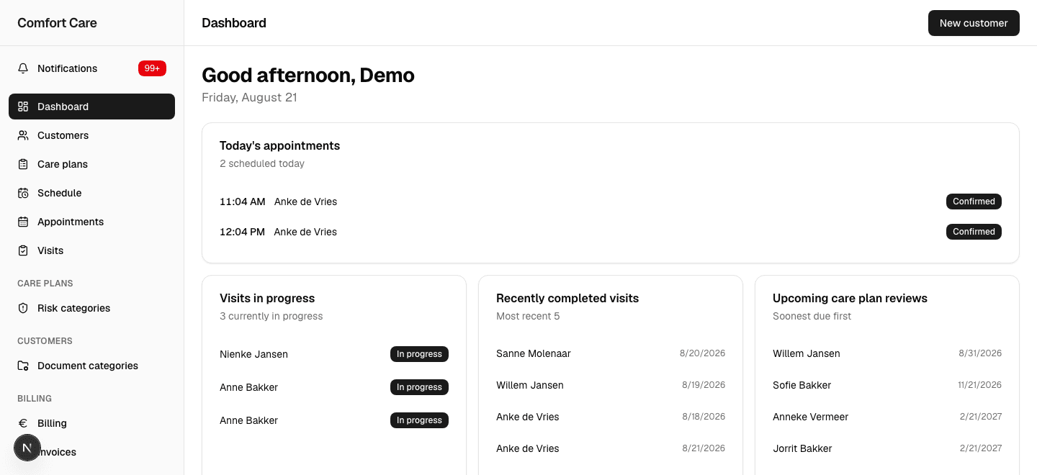Image resolution: width=1037 pixels, height=475 pixels.
Task: Open Willem Jansen's visit from 8/19/2026
Action: coord(611,385)
